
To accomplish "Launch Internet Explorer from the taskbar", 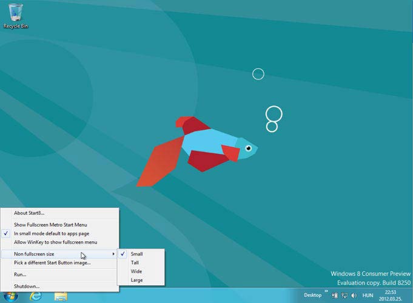I will tap(35, 296).
